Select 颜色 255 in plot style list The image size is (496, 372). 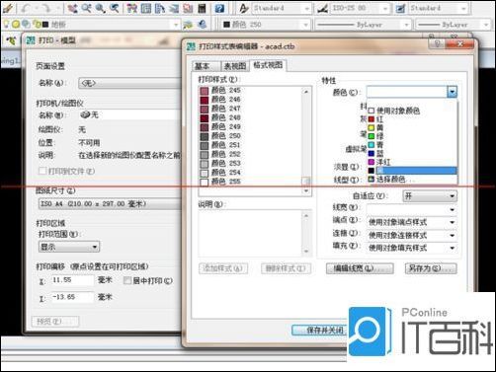point(250,182)
